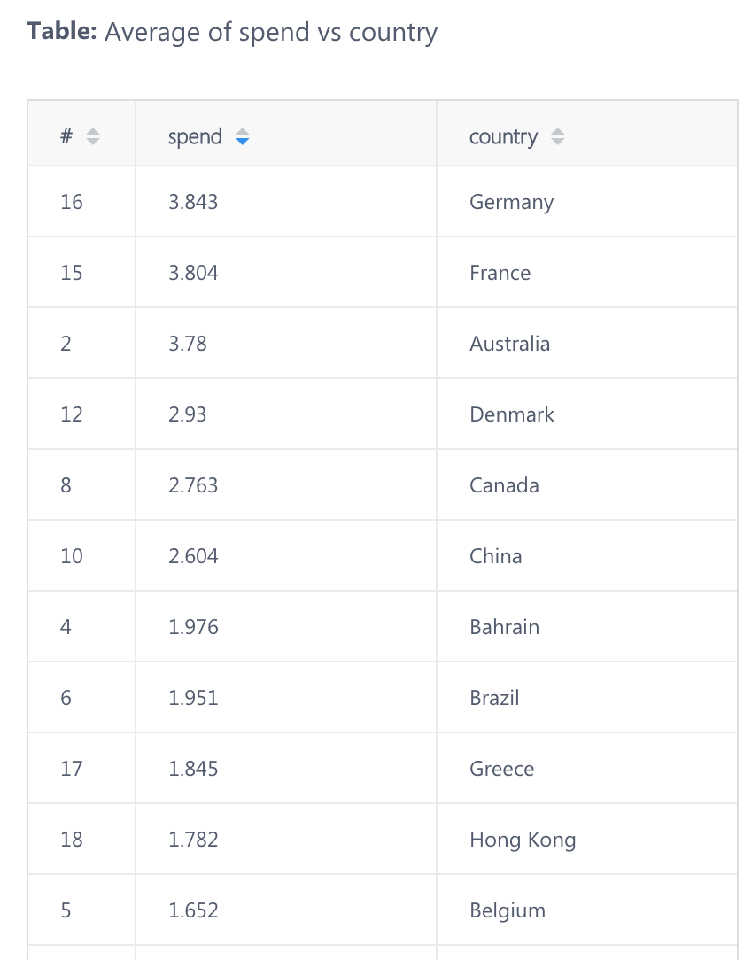Viewport: 744px width, 960px height.
Task: Click the Canada country cell
Action: pyautogui.click(x=504, y=485)
